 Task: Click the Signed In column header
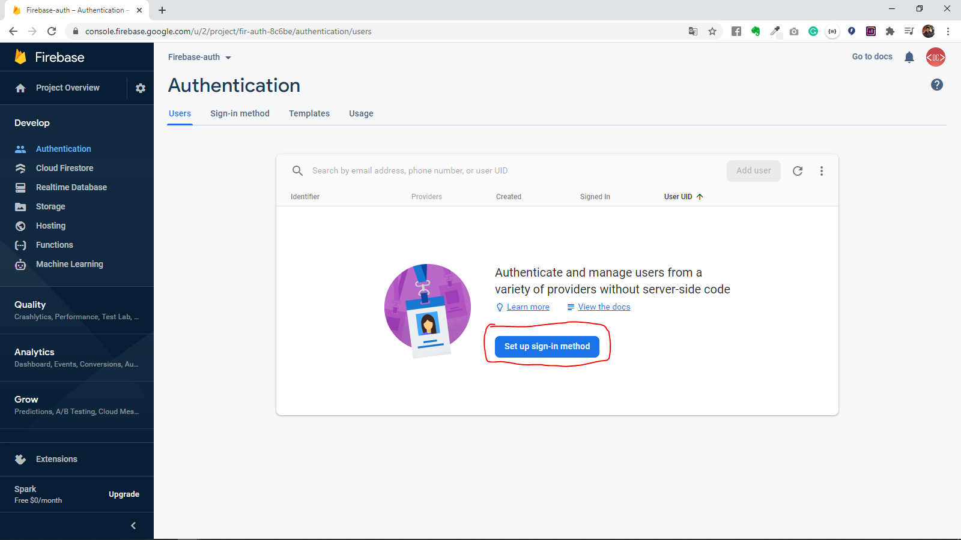(595, 197)
